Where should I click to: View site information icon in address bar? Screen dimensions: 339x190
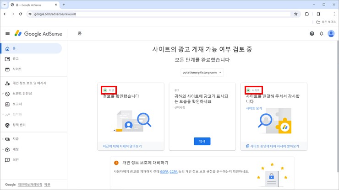pos(30,14)
